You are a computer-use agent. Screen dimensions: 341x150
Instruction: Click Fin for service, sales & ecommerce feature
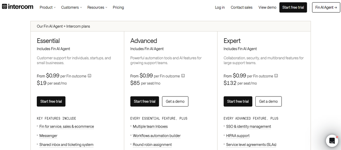click(x=66, y=126)
